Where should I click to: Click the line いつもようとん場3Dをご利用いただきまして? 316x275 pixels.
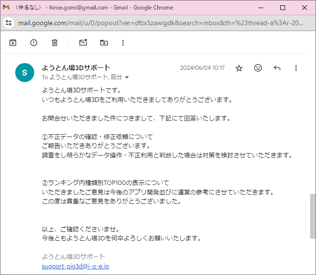pos(137,100)
